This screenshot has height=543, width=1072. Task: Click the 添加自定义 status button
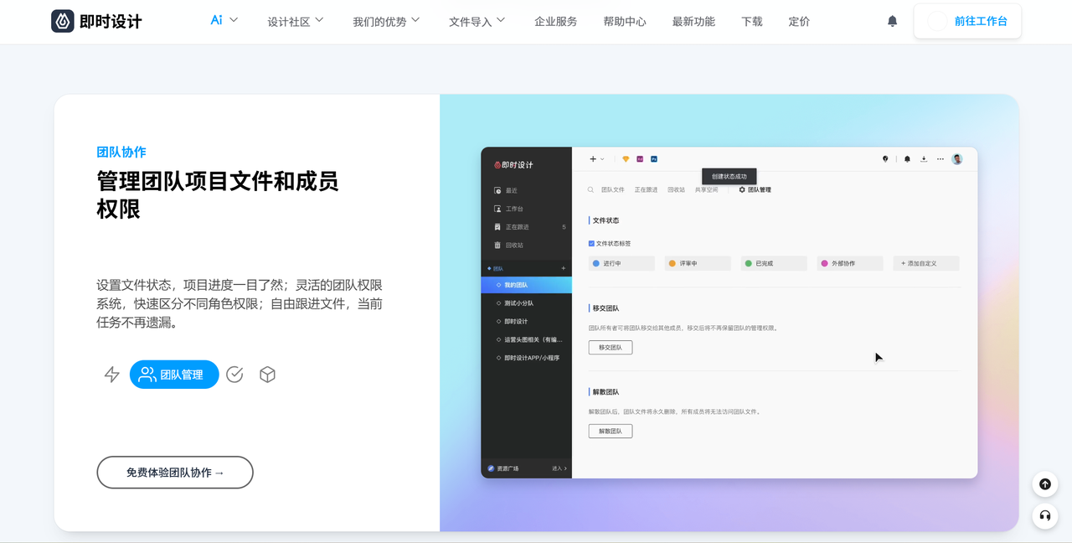926,263
